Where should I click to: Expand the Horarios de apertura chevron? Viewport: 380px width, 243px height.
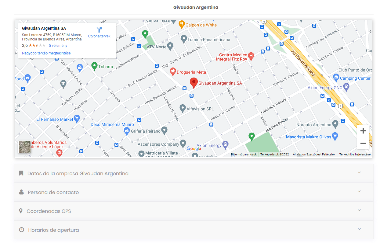coord(359,229)
